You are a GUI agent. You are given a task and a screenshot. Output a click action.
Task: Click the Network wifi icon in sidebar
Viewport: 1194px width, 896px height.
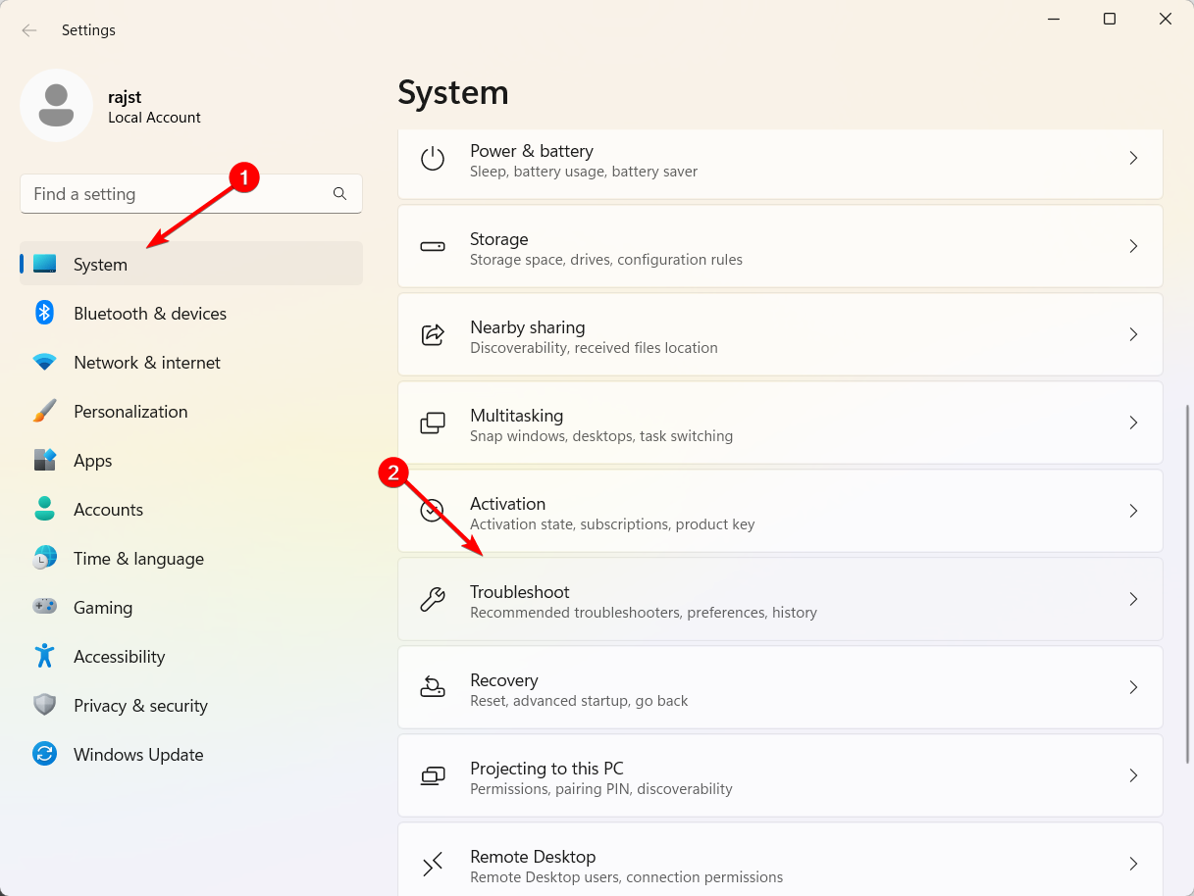pos(45,362)
